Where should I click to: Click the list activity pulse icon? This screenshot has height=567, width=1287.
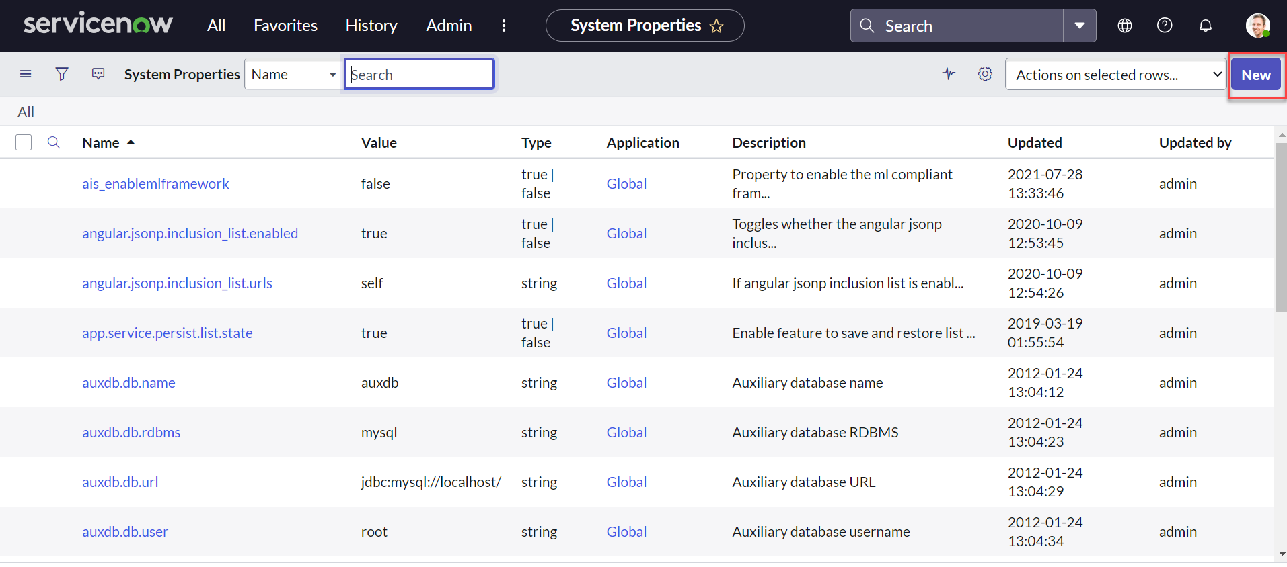(949, 74)
